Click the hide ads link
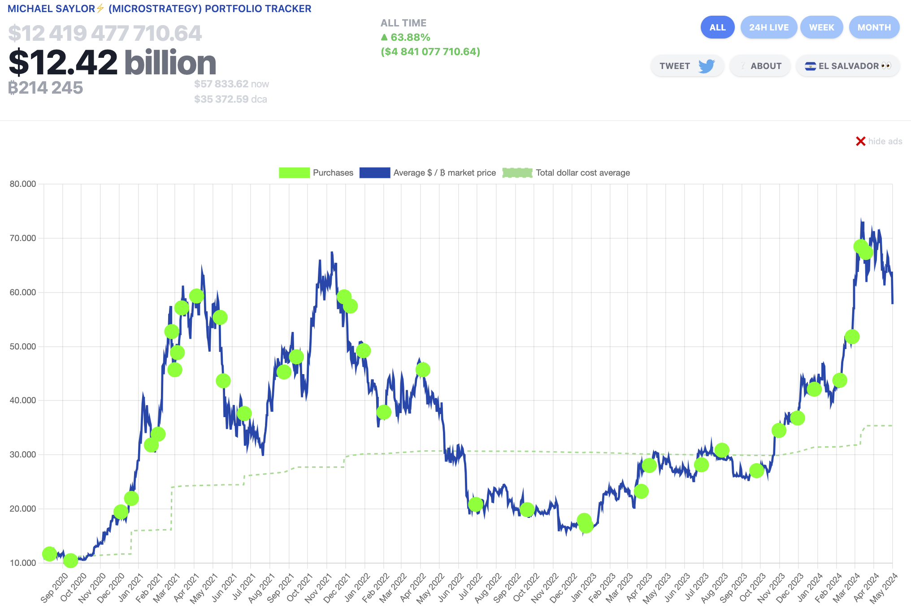 point(885,141)
